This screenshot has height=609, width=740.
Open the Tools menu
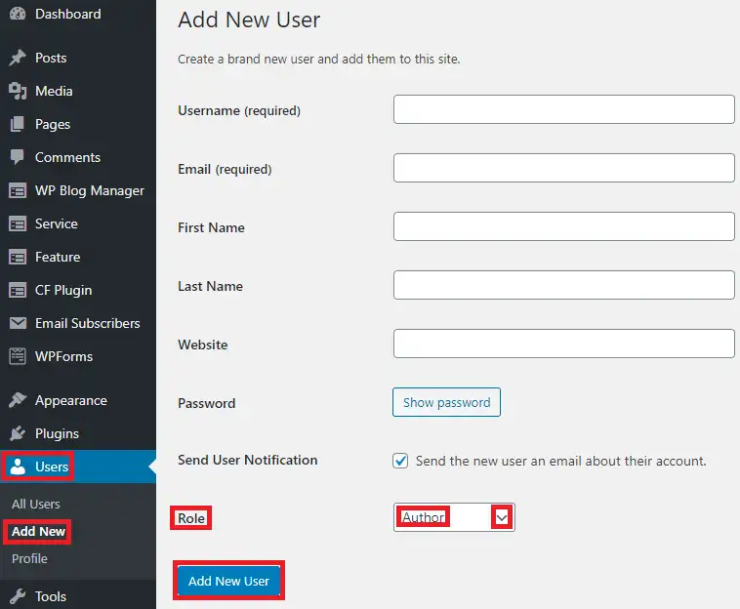(51, 596)
